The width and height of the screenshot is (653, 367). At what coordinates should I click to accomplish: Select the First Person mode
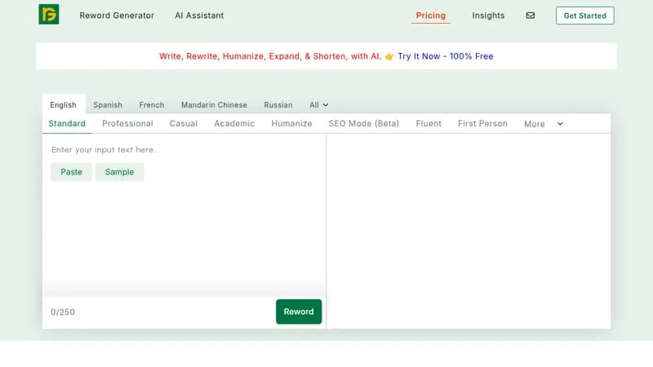tap(482, 124)
